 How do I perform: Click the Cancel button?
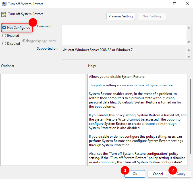coord(158,174)
